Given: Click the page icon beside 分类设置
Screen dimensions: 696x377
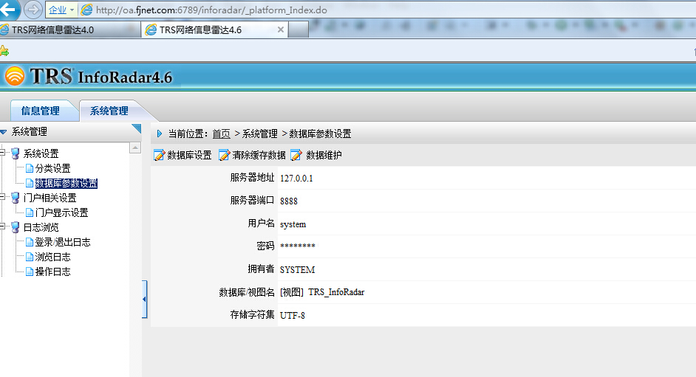Looking at the screenshot, I should (x=30, y=168).
